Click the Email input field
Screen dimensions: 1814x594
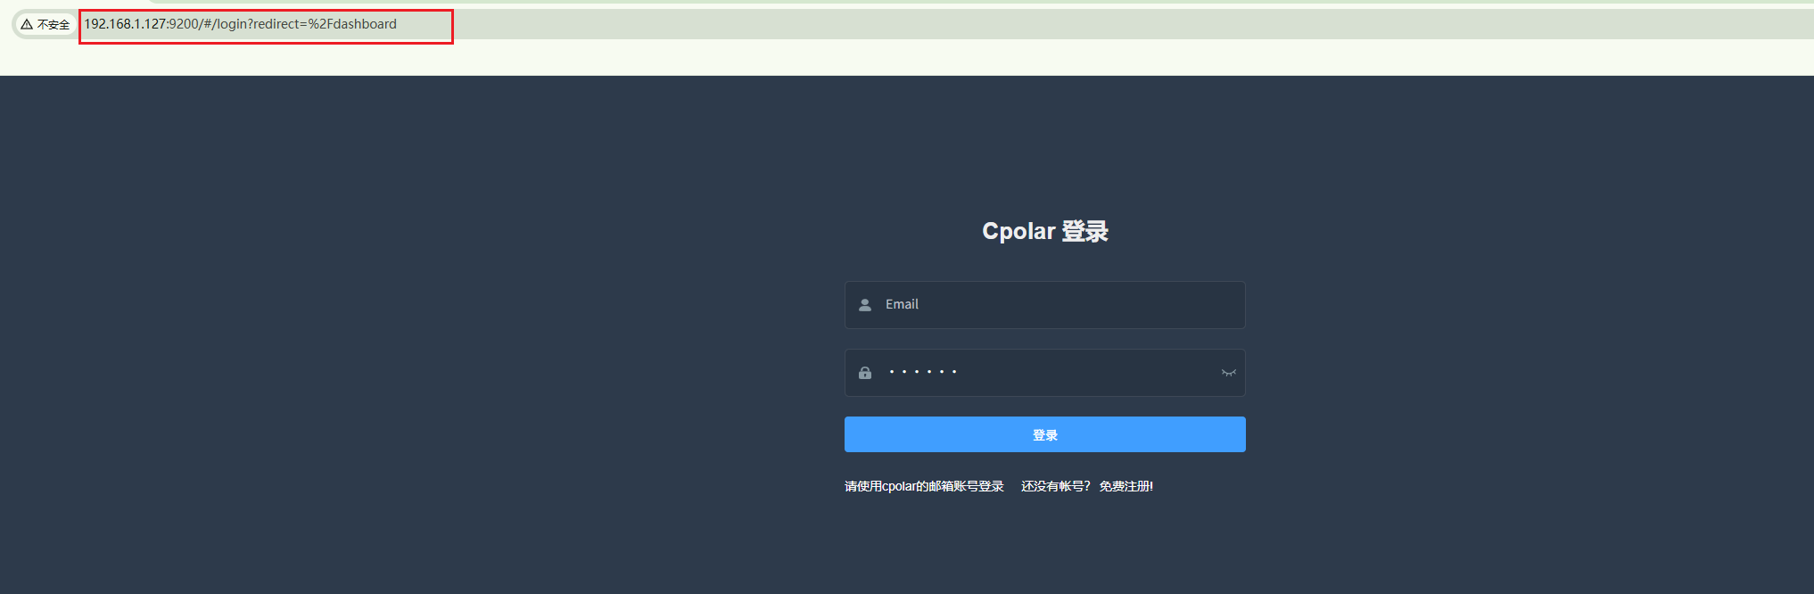click(1044, 305)
